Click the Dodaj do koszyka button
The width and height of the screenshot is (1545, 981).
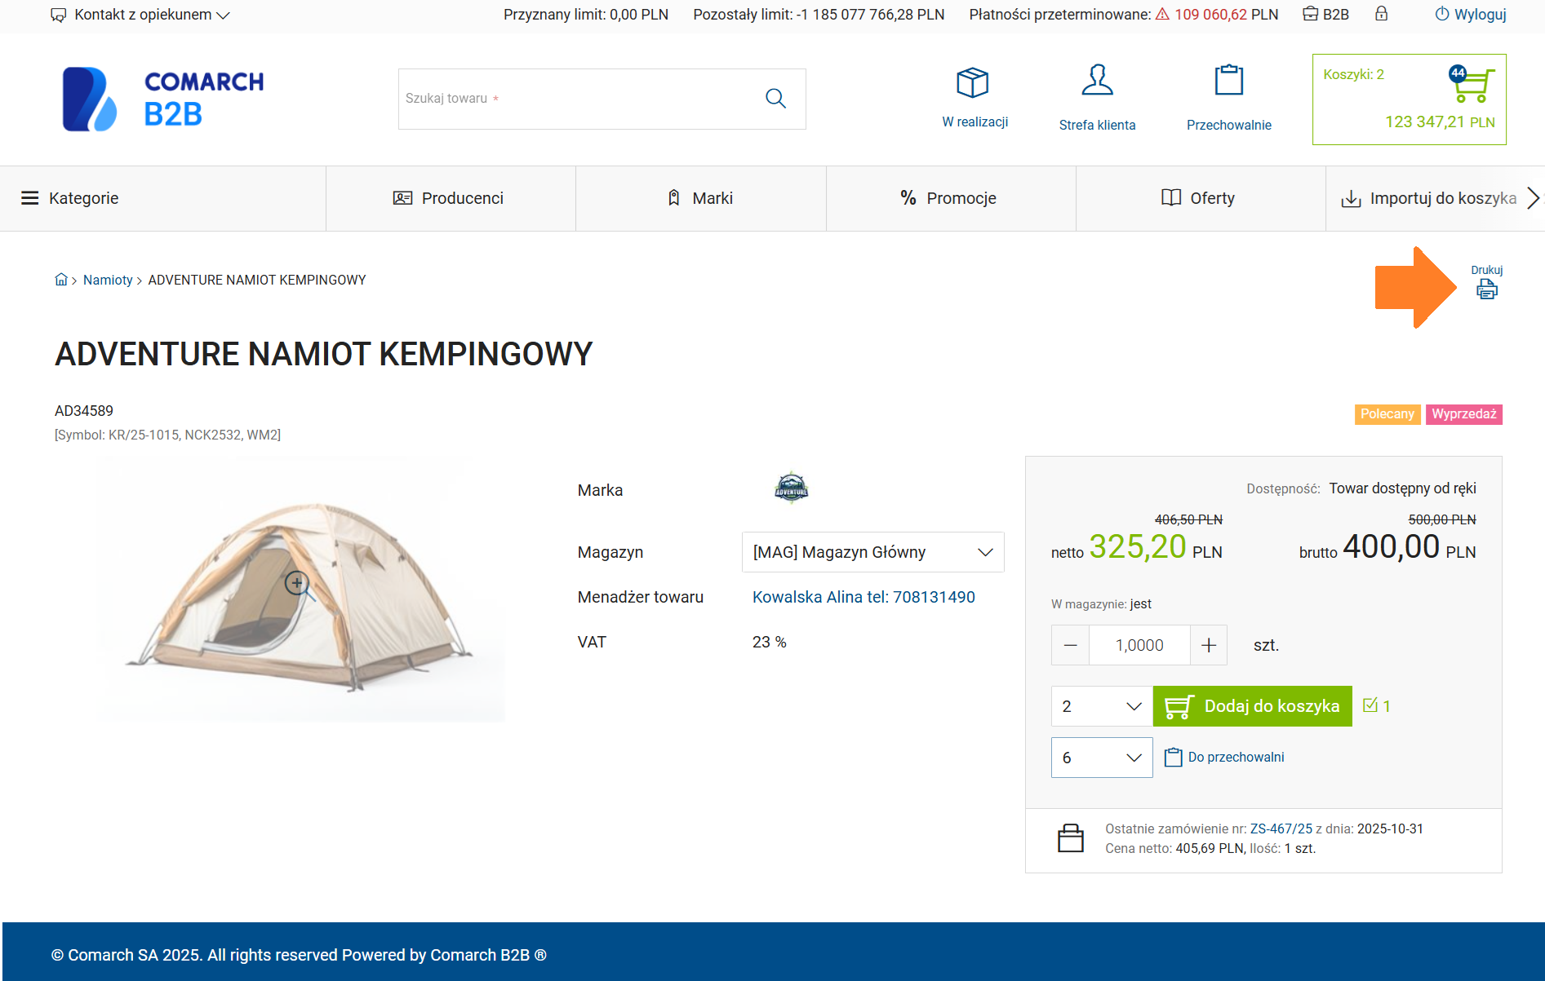(x=1252, y=706)
